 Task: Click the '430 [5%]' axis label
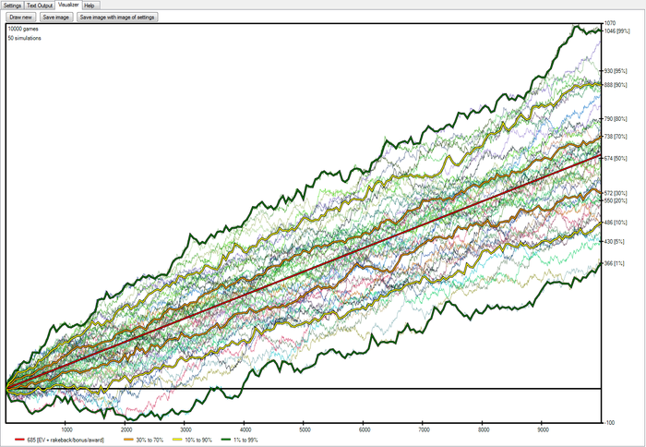[x=615, y=242]
